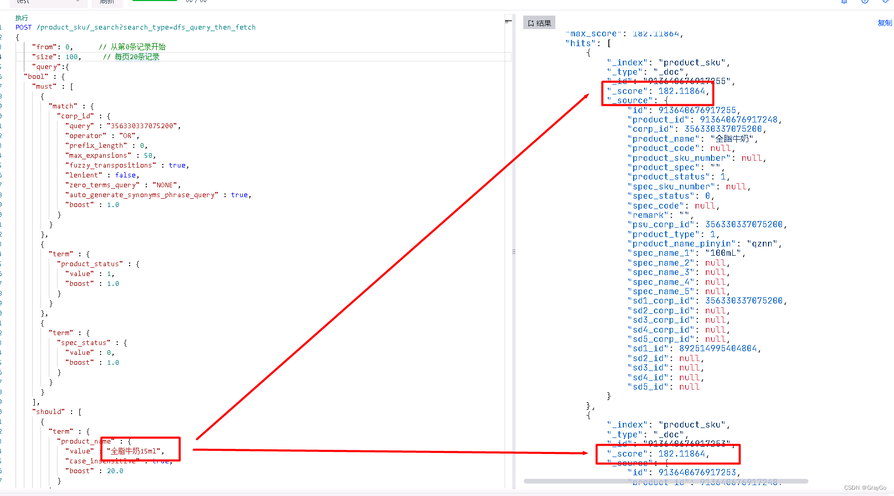Click the "sd1_id": 892514995404804 line

pyautogui.click(x=694, y=348)
